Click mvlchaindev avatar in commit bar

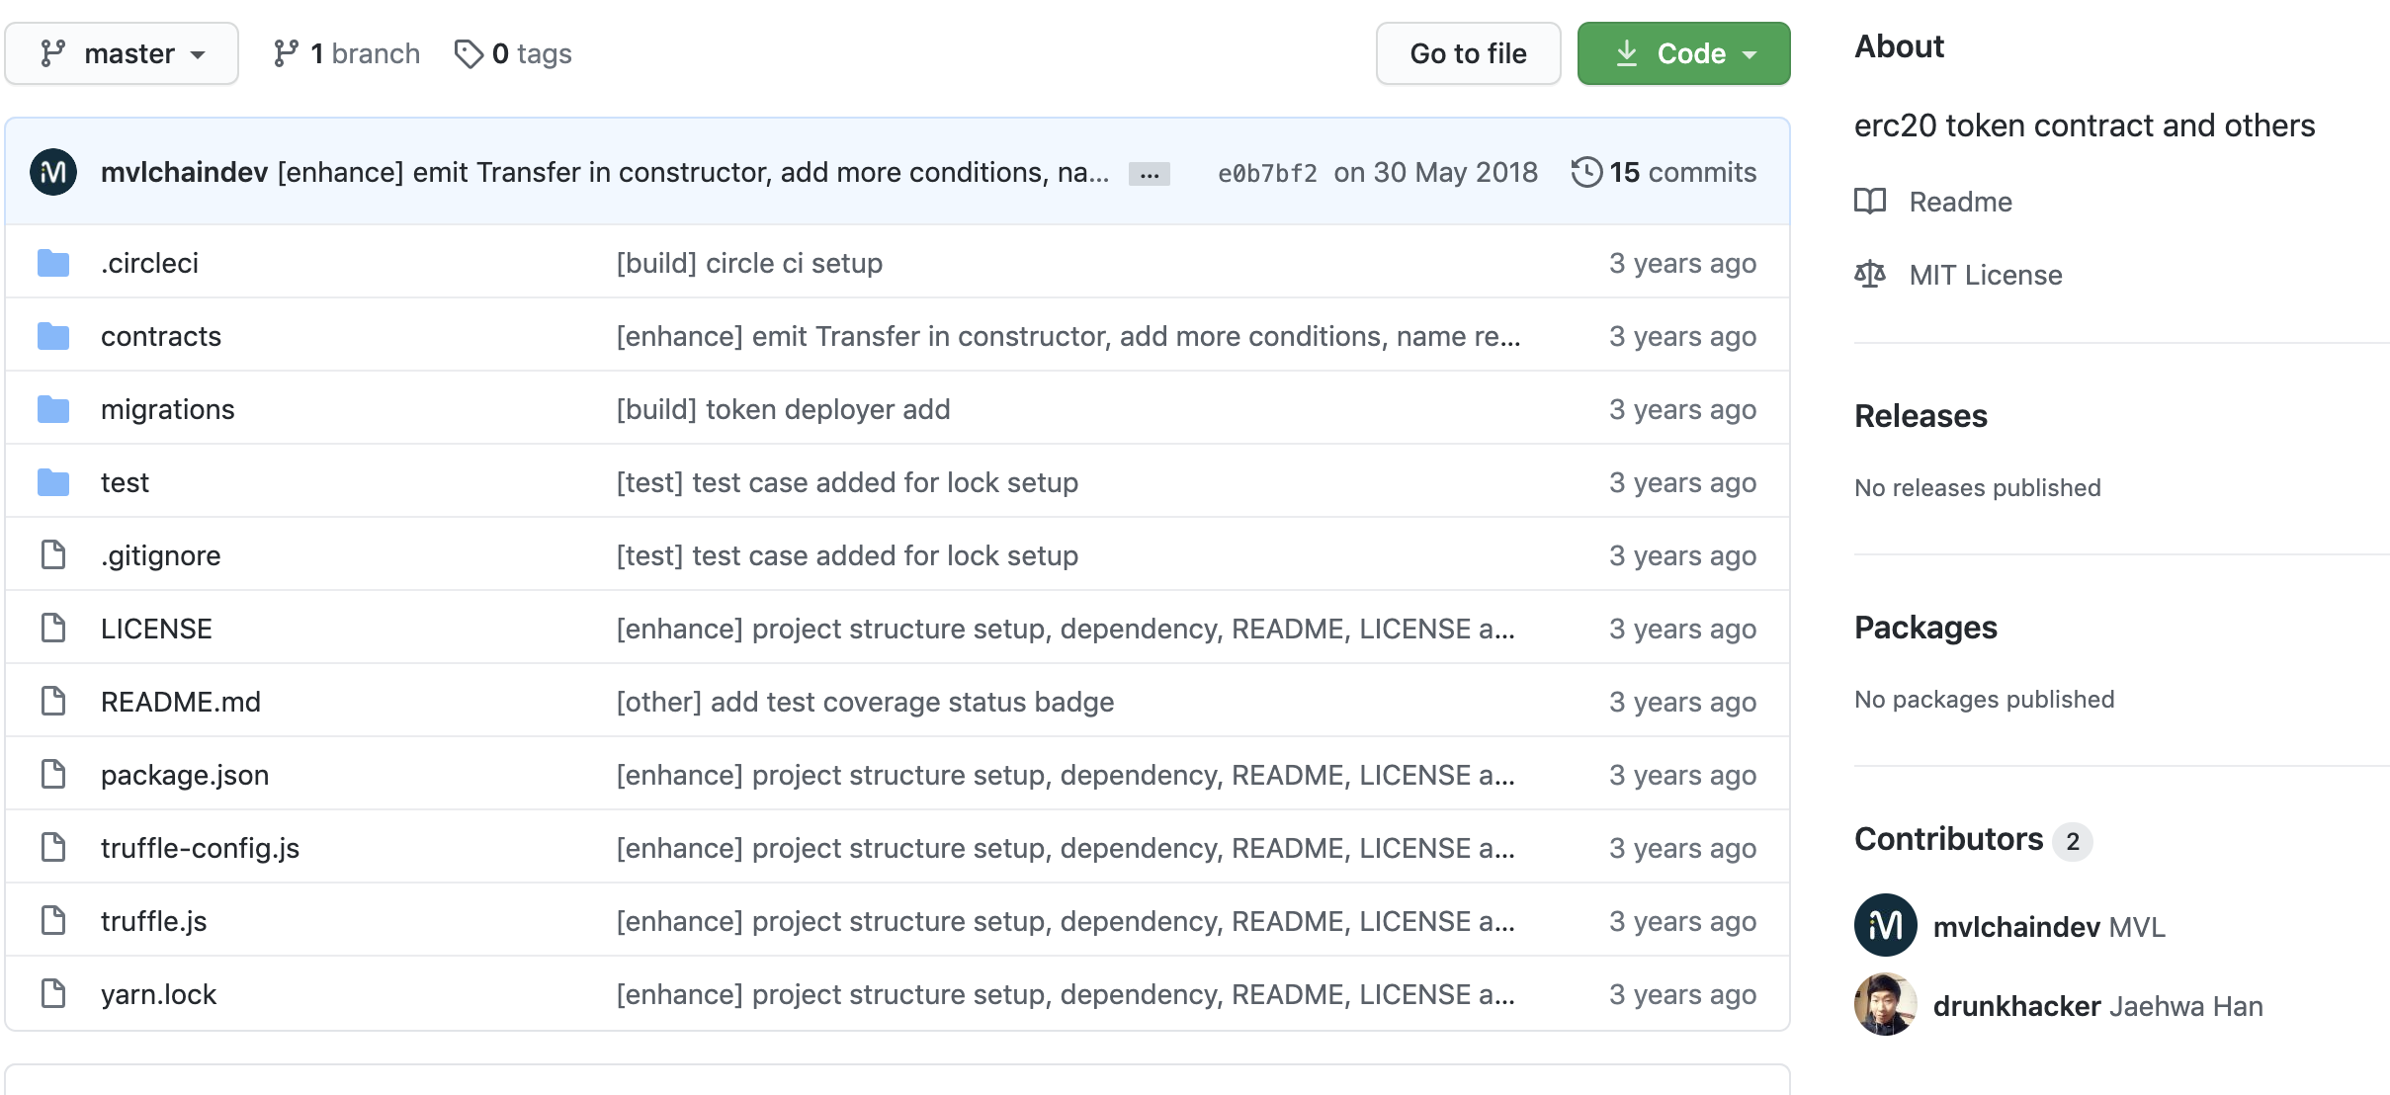[x=53, y=172]
